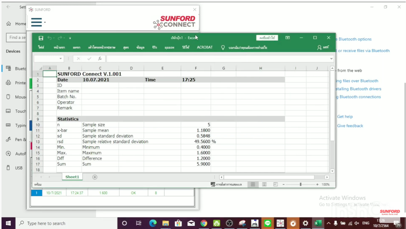Click the Save icon in Excel's quick access toolbar

41,38
